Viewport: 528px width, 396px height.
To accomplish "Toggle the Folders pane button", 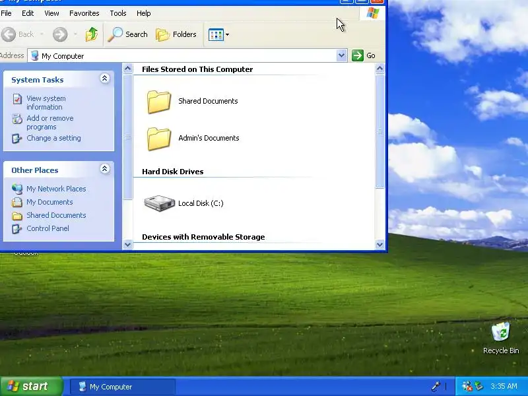I will point(176,34).
